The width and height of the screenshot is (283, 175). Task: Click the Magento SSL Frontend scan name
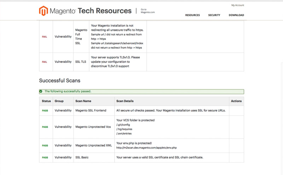91,110
